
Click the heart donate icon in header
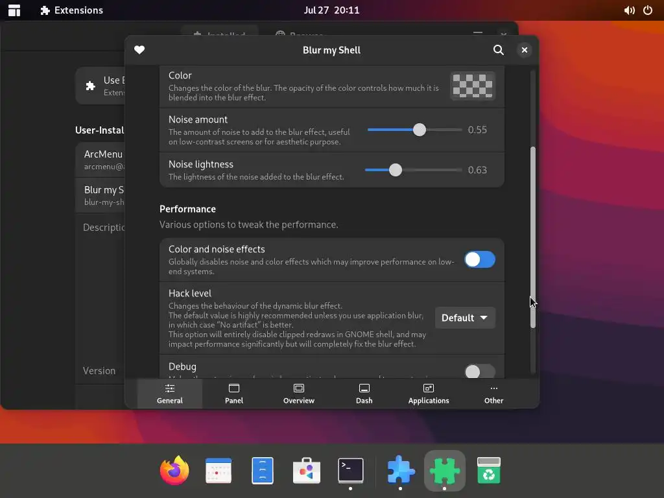click(x=139, y=50)
